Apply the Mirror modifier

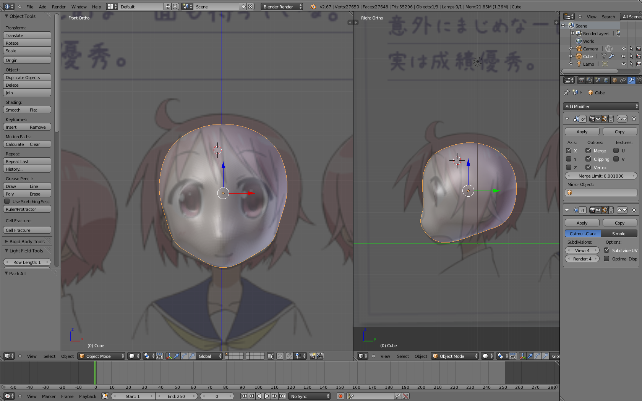pos(582,131)
